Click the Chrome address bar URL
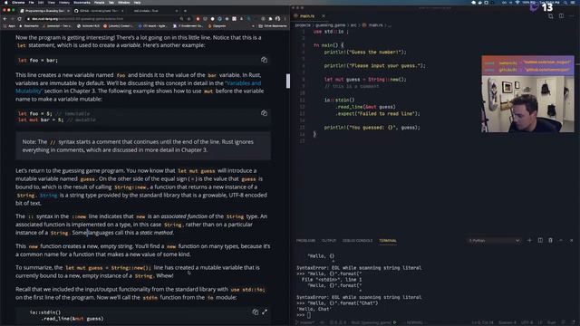 77,18
